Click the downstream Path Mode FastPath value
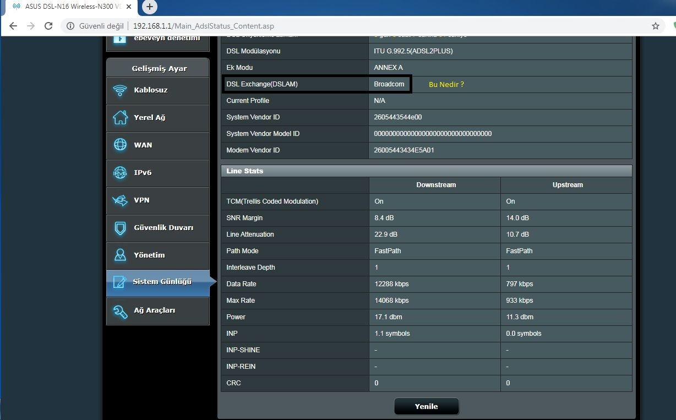The height and width of the screenshot is (420, 676). coord(388,251)
